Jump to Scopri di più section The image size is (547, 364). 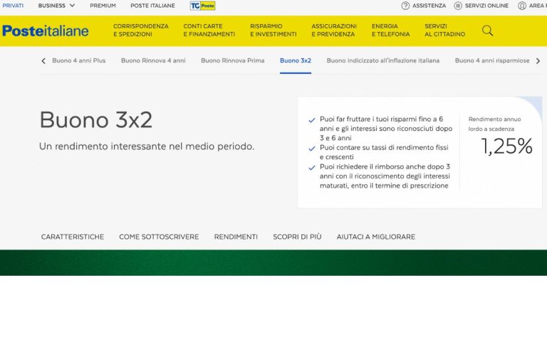click(x=297, y=237)
